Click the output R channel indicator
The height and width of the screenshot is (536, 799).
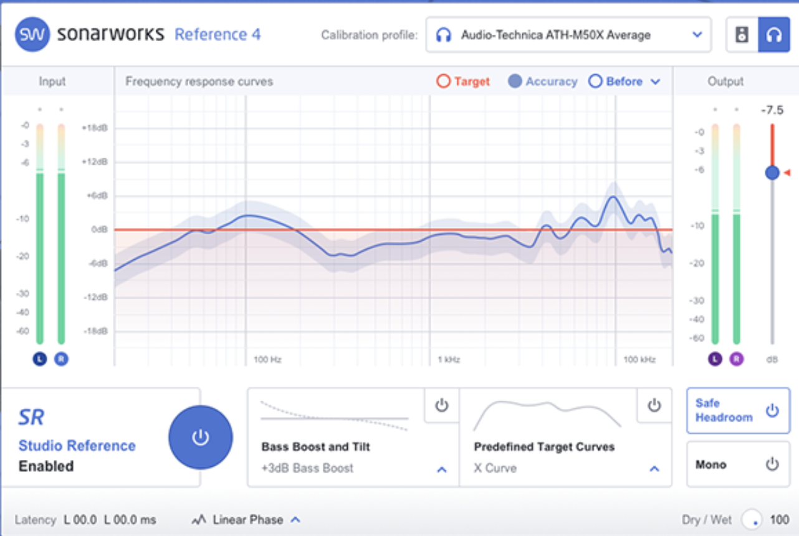coord(737,359)
